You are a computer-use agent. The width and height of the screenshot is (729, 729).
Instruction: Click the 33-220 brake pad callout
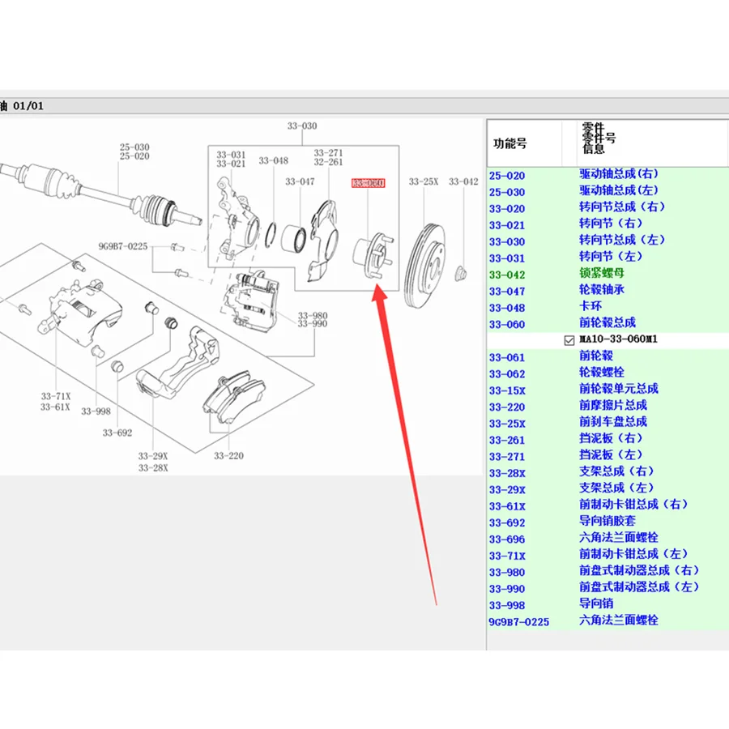[228, 455]
